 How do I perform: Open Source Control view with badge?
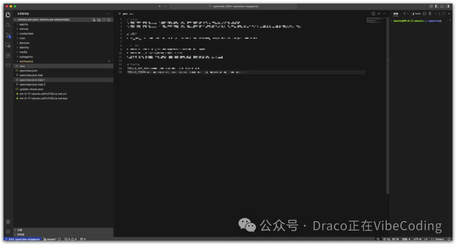(x=8, y=35)
